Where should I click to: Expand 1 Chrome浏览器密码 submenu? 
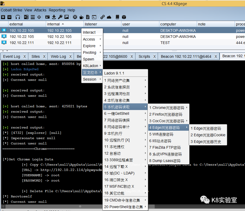coord(168,108)
